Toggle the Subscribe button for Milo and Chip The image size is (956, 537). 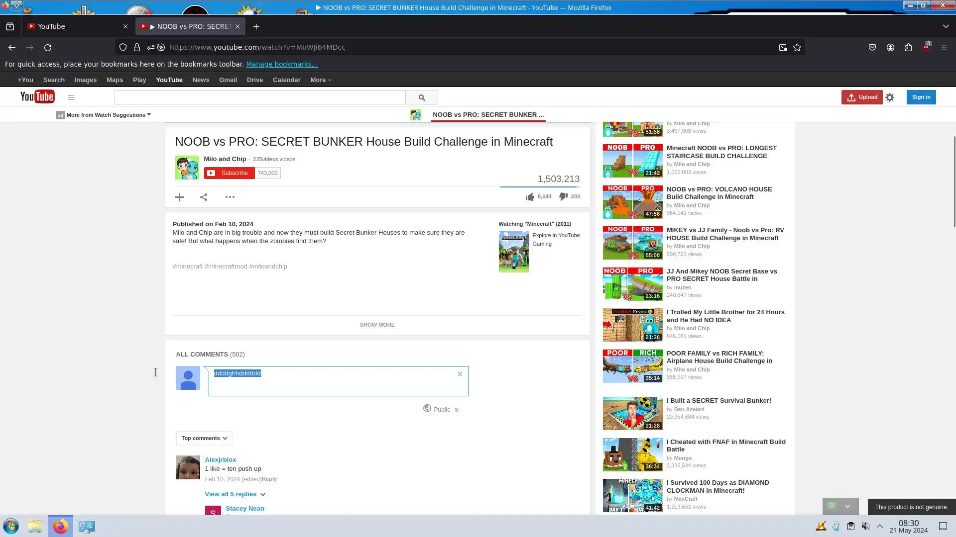[x=230, y=173]
